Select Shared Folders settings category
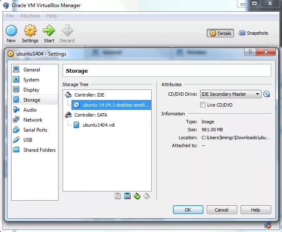The image size is (282, 232). point(35,150)
